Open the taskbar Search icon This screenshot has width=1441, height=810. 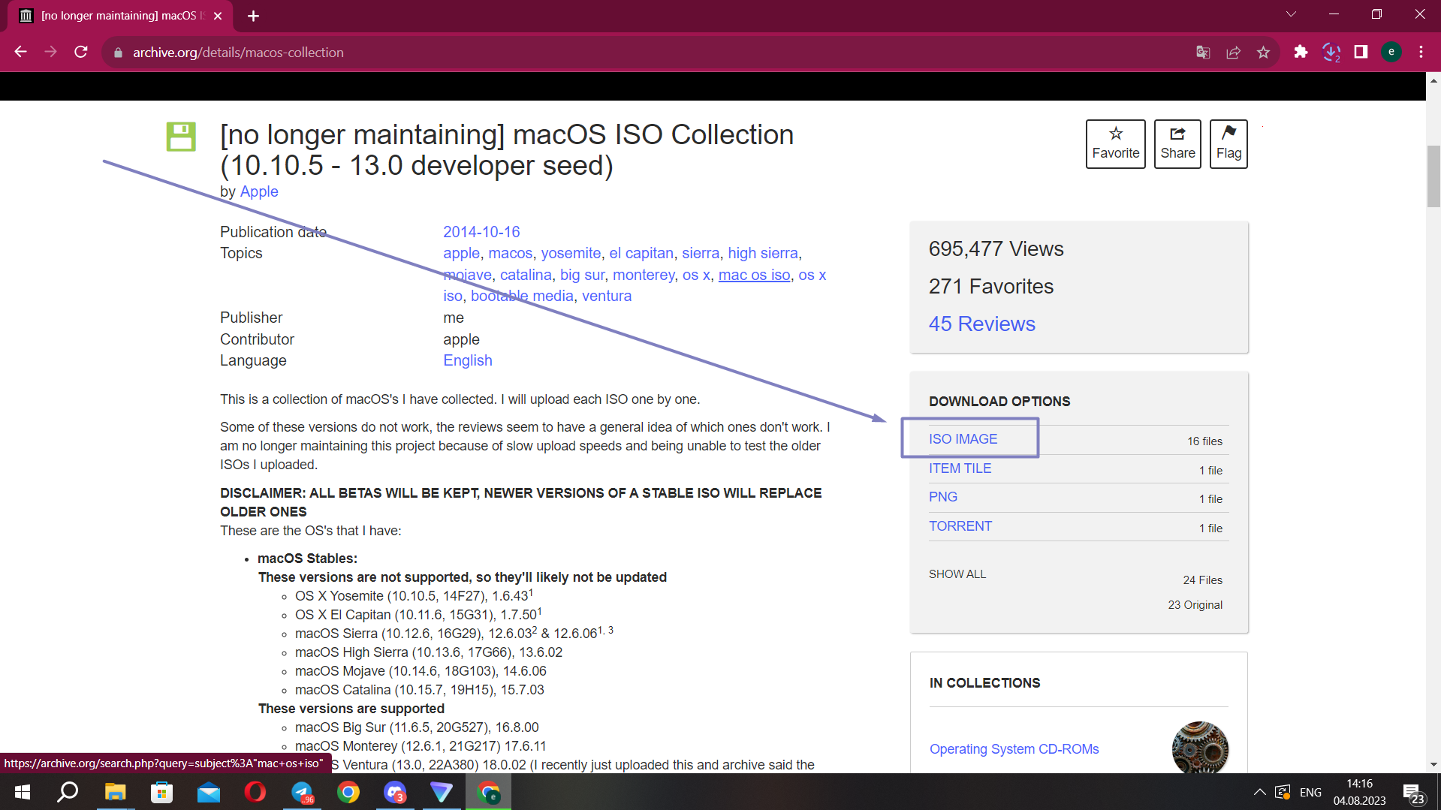[68, 792]
